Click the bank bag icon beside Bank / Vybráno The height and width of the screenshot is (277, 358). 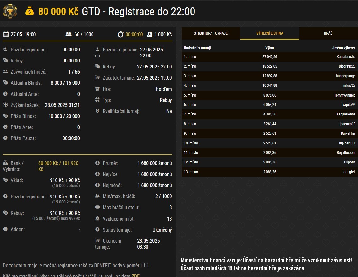pyautogui.click(x=5, y=163)
